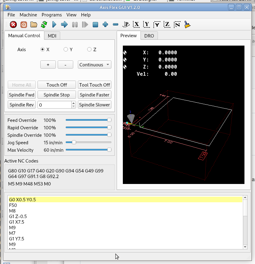Click the Axis Flex GUI title bar icon
This screenshot has width=255, height=264.
[8, 7]
